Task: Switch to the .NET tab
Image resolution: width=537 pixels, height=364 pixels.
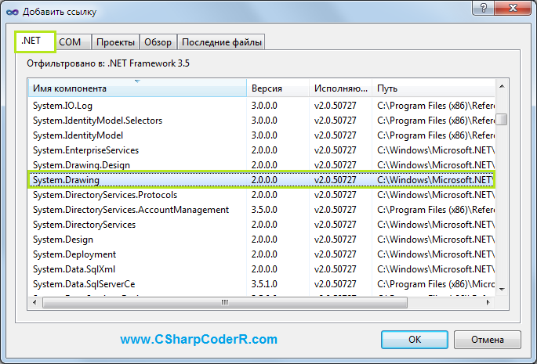Action: pyautogui.click(x=35, y=41)
